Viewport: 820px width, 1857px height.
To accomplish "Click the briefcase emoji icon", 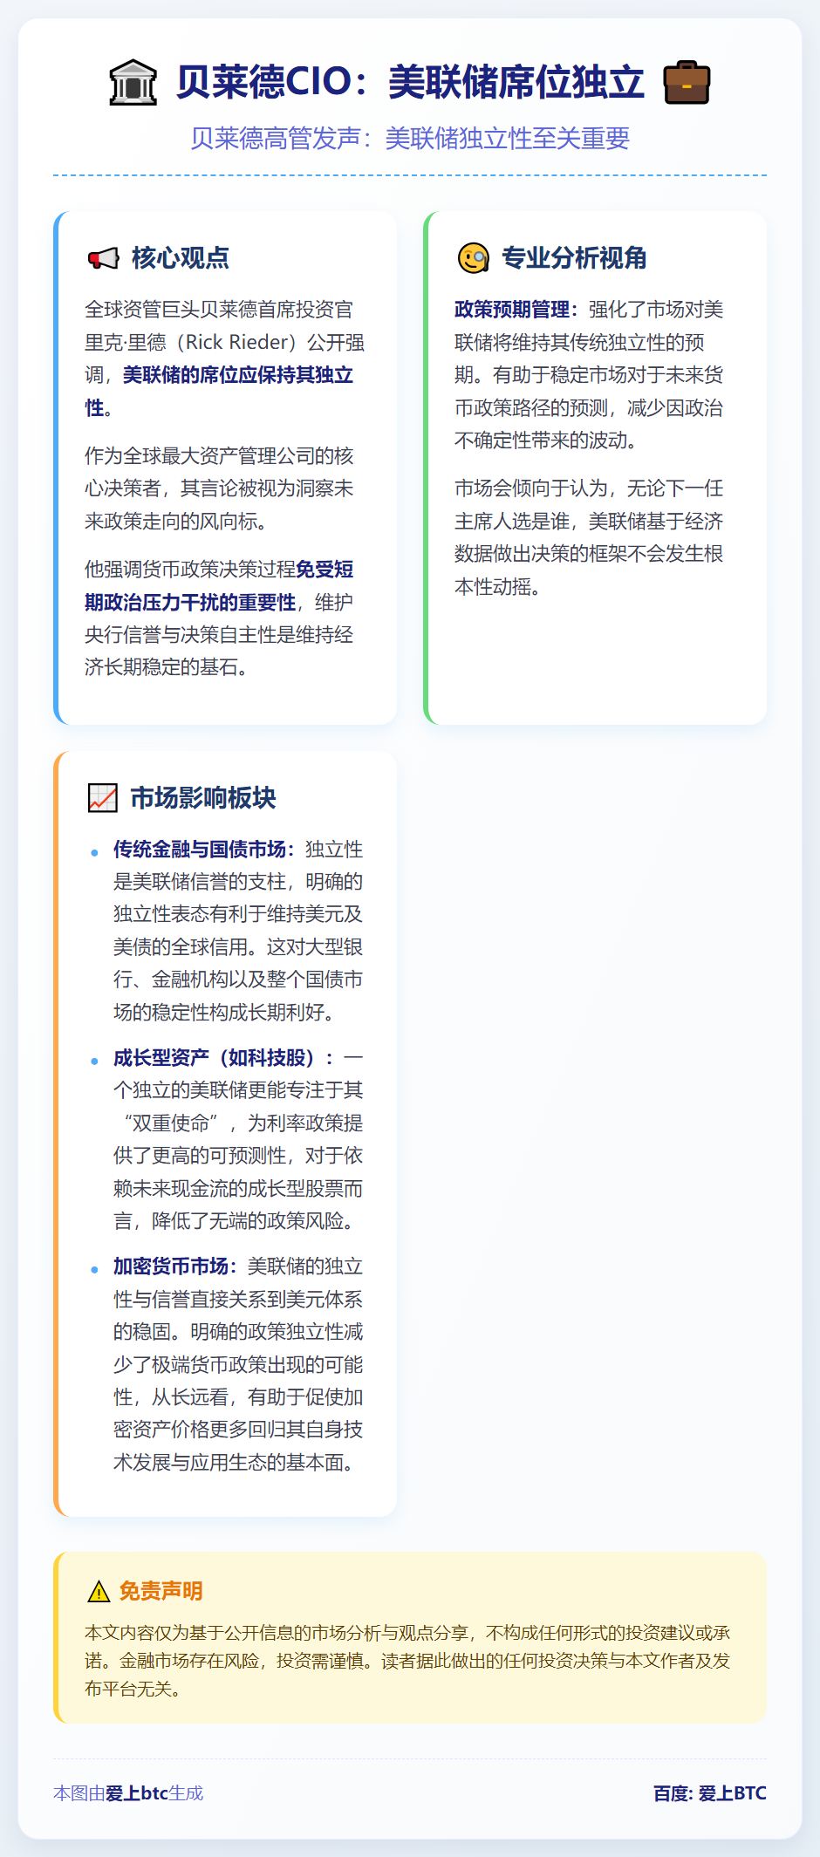I will pyautogui.click(x=687, y=83).
